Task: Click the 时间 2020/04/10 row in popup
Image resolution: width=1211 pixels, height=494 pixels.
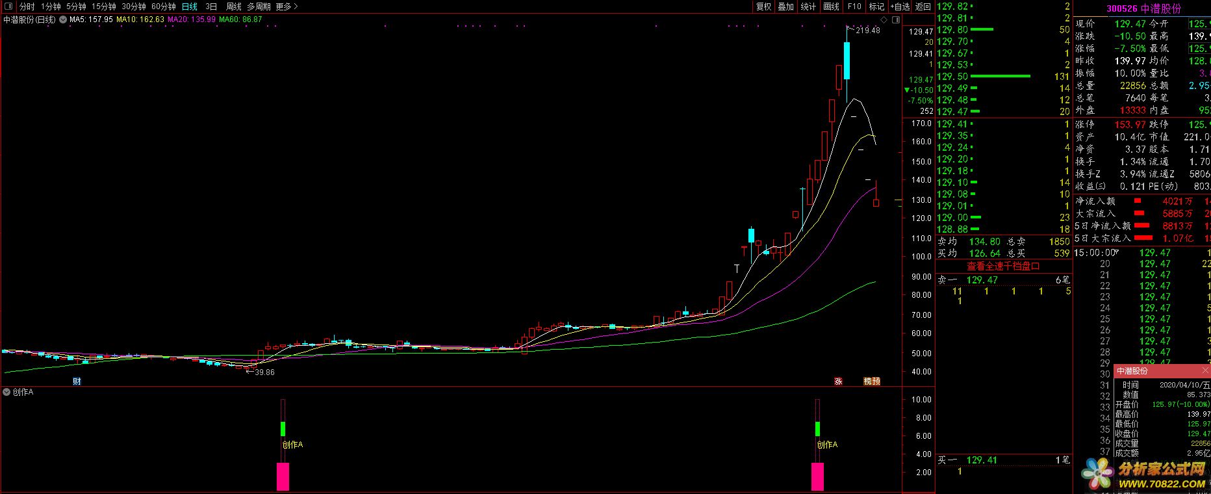Action: (1162, 384)
